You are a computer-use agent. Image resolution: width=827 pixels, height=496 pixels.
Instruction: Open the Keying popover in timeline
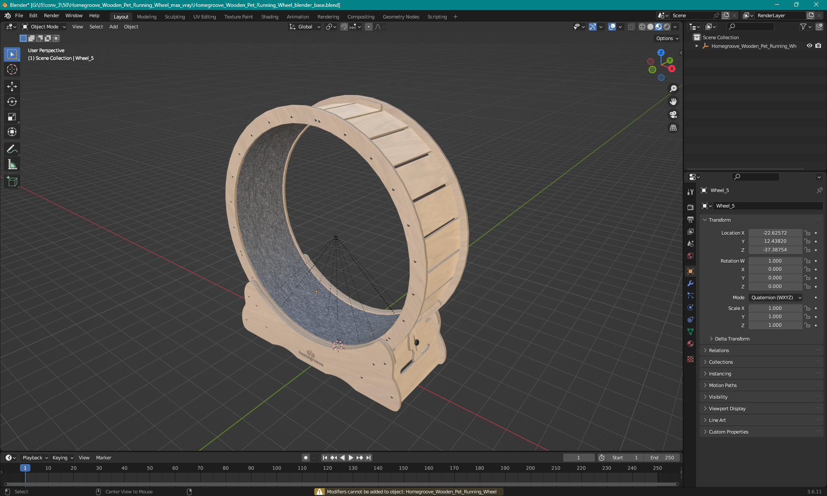pos(63,458)
